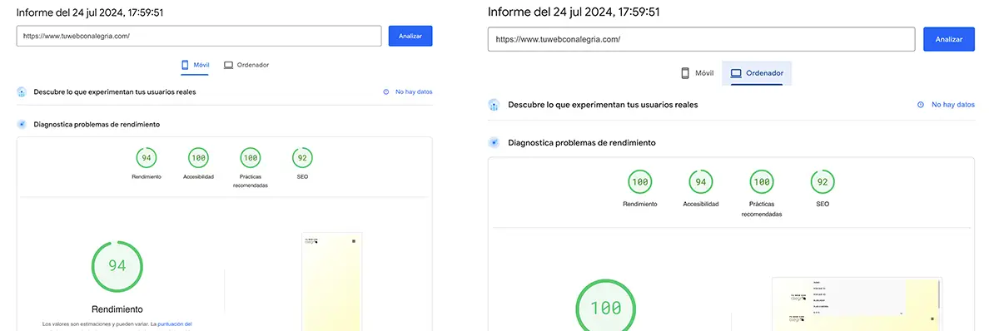Image resolution: width=999 pixels, height=331 pixels.
Task: Click the 'No hay datos' link in left report
Action: point(414,91)
